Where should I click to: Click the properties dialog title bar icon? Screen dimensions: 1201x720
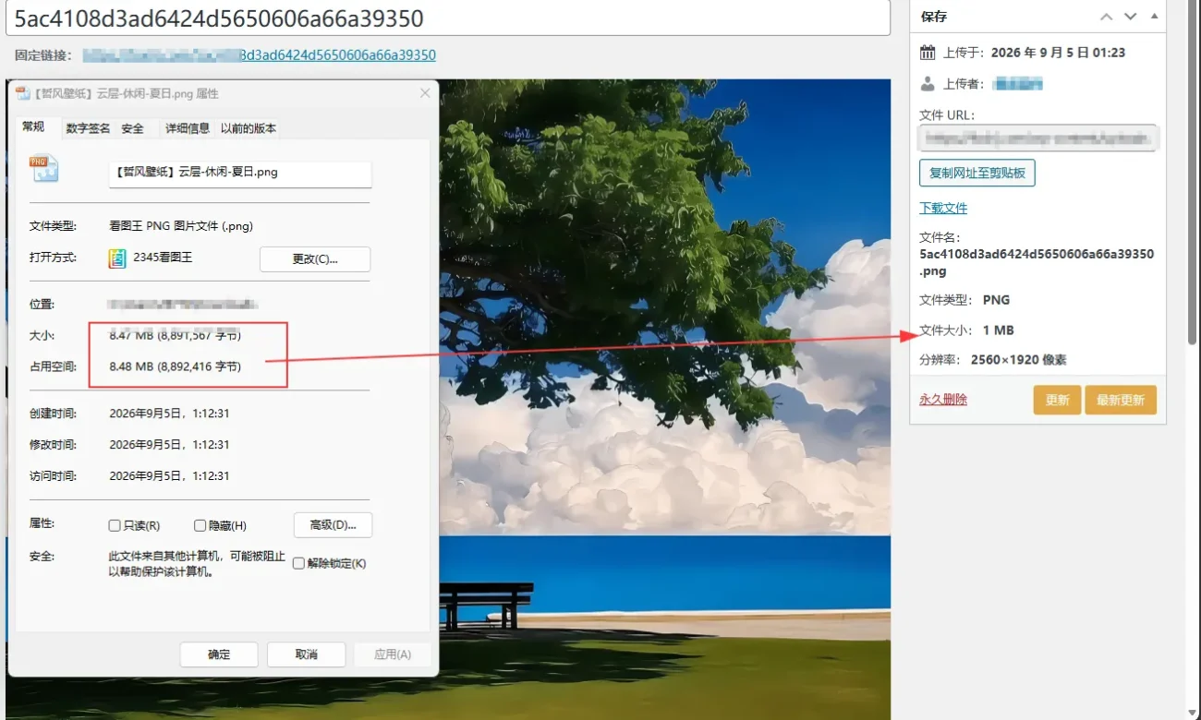point(23,93)
